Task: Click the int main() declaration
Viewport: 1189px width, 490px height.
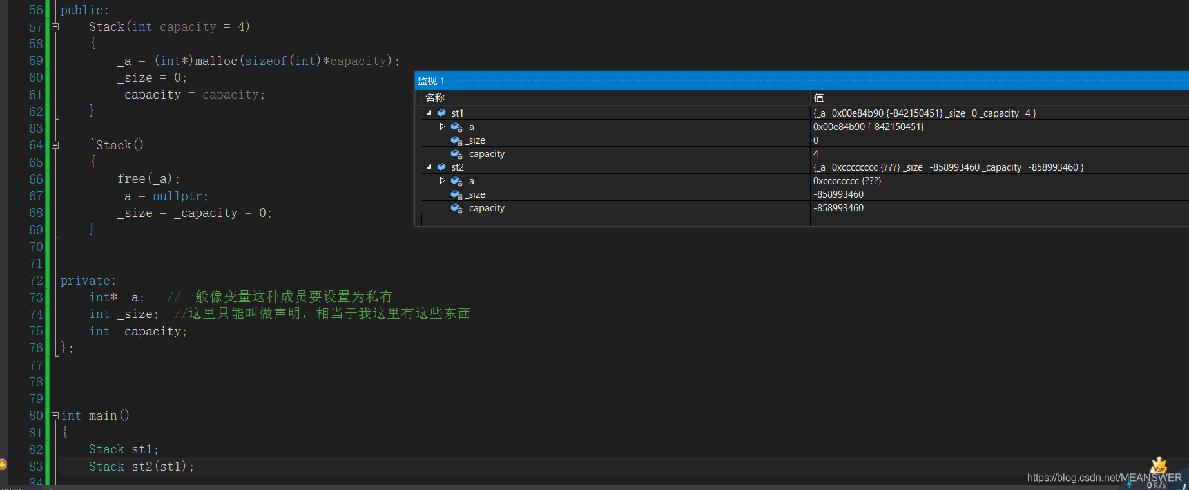Action: (95, 416)
